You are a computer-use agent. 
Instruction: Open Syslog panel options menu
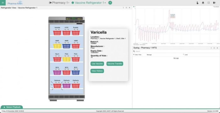pyautogui.click(x=211, y=48)
